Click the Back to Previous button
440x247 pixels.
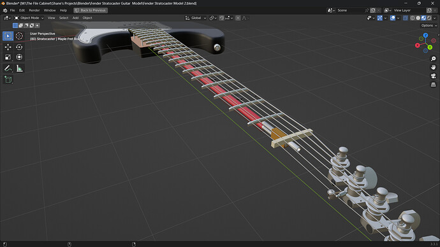click(91, 10)
